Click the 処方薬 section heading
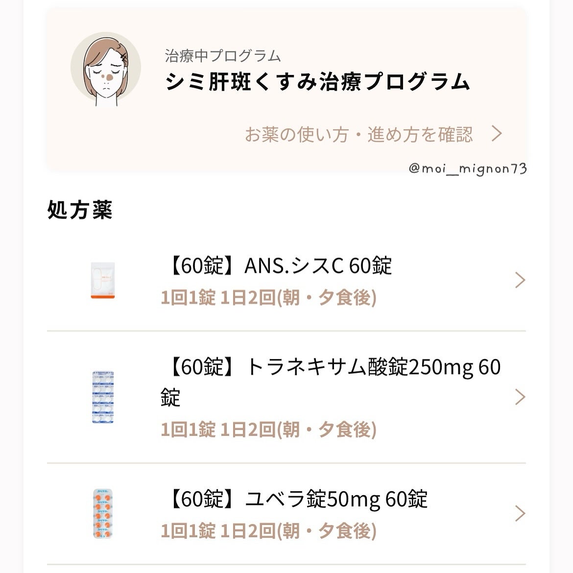This screenshot has width=573, height=573. pyautogui.click(x=80, y=210)
